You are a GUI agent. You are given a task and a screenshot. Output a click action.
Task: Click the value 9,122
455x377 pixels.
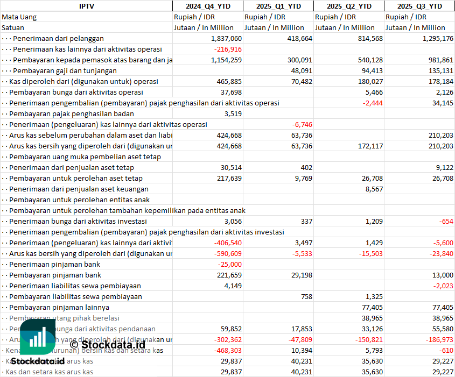(x=445, y=167)
